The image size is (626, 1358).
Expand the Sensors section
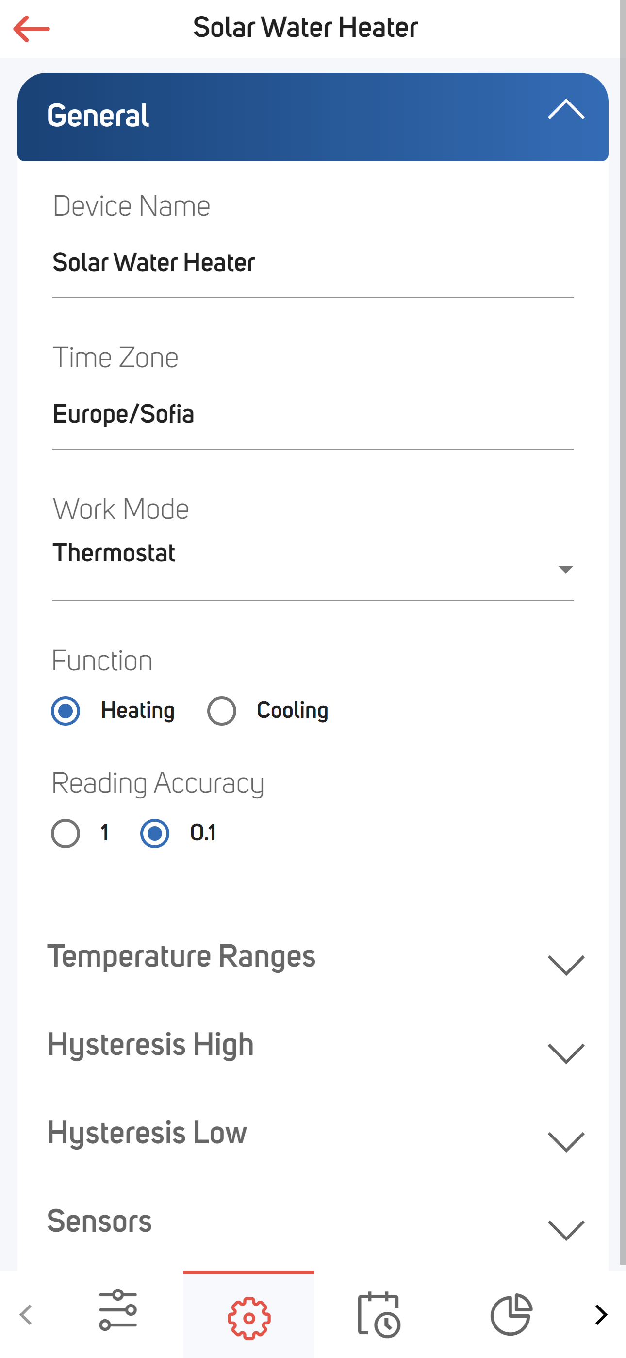pyautogui.click(x=313, y=1222)
